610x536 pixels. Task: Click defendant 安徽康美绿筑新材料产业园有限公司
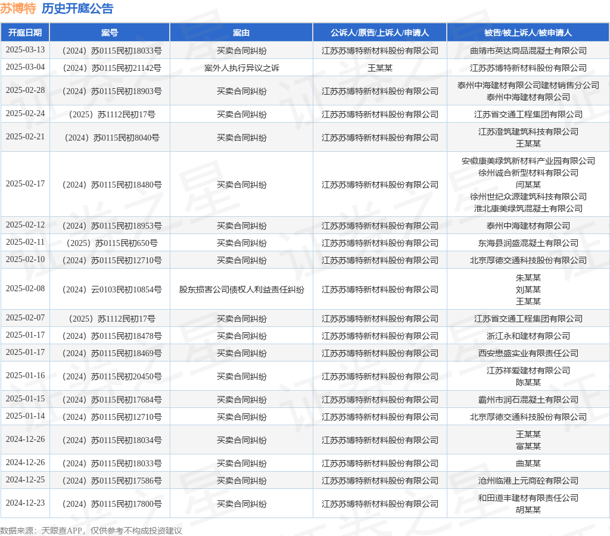[x=528, y=161]
